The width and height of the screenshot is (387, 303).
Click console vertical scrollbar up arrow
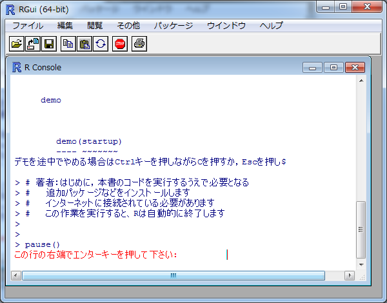(x=361, y=81)
